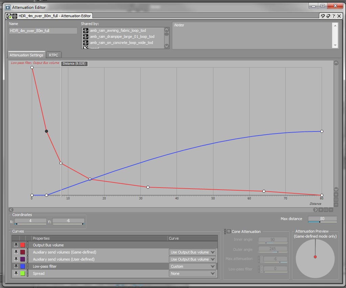Click the graph vertical scroll down arrow
This screenshot has height=288, width=346.
[x=336, y=189]
